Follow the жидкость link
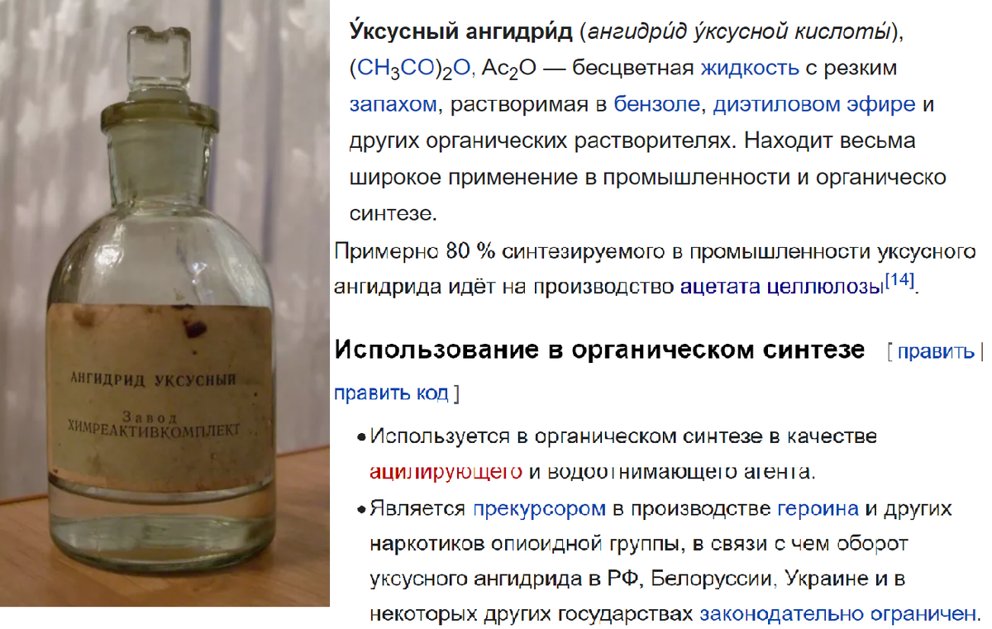Screen dimensions: 992x629 tap(750, 68)
